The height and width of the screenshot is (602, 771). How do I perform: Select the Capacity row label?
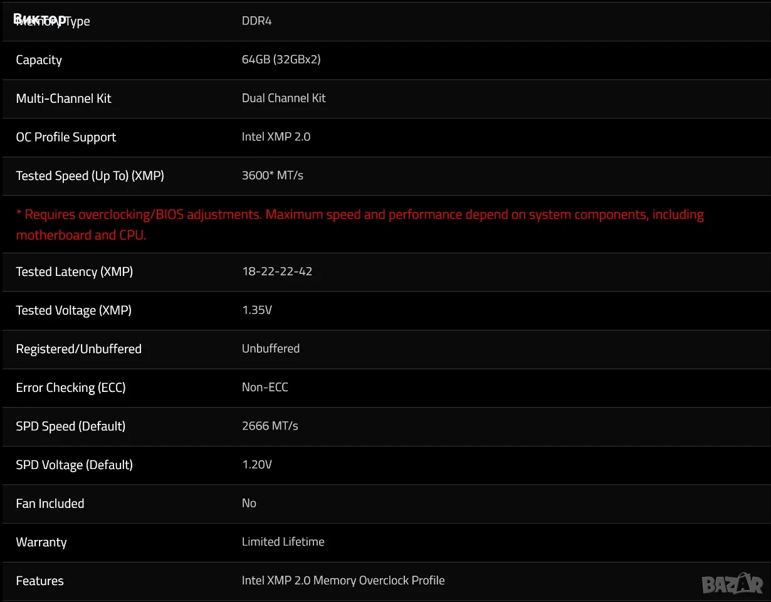(39, 60)
